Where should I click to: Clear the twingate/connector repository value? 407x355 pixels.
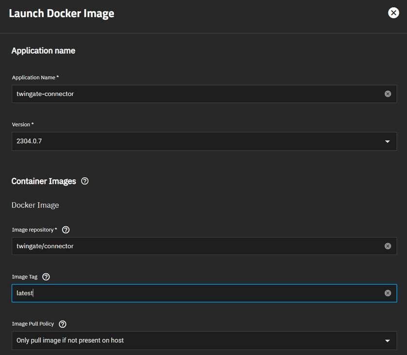point(388,246)
